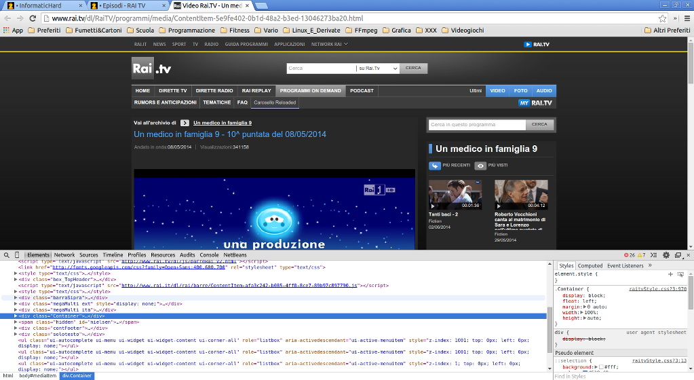This screenshot has height=380, width=694.
Task: Open DevTools settings gear
Action: (666, 255)
